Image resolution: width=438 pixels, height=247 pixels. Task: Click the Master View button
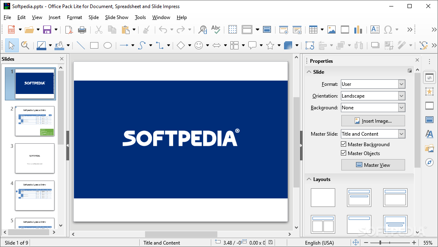tap(373, 165)
